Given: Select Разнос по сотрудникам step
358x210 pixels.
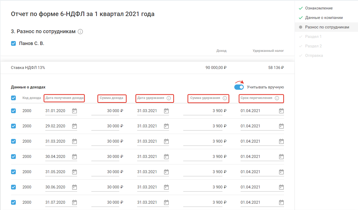Looking at the screenshot, I should pos(327,27).
